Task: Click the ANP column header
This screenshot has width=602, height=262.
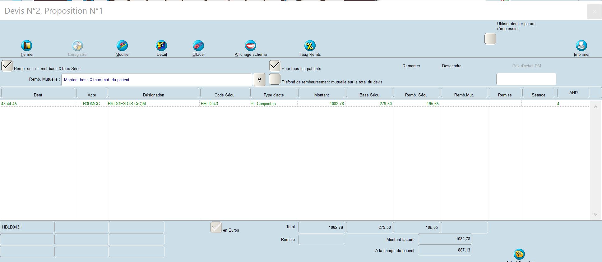Action: (x=573, y=93)
